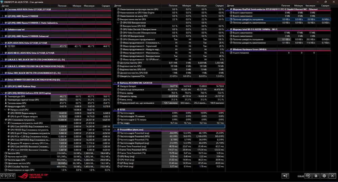Open sensor settings gear icon
This screenshot has height=182, width=338.
coord(324,176)
